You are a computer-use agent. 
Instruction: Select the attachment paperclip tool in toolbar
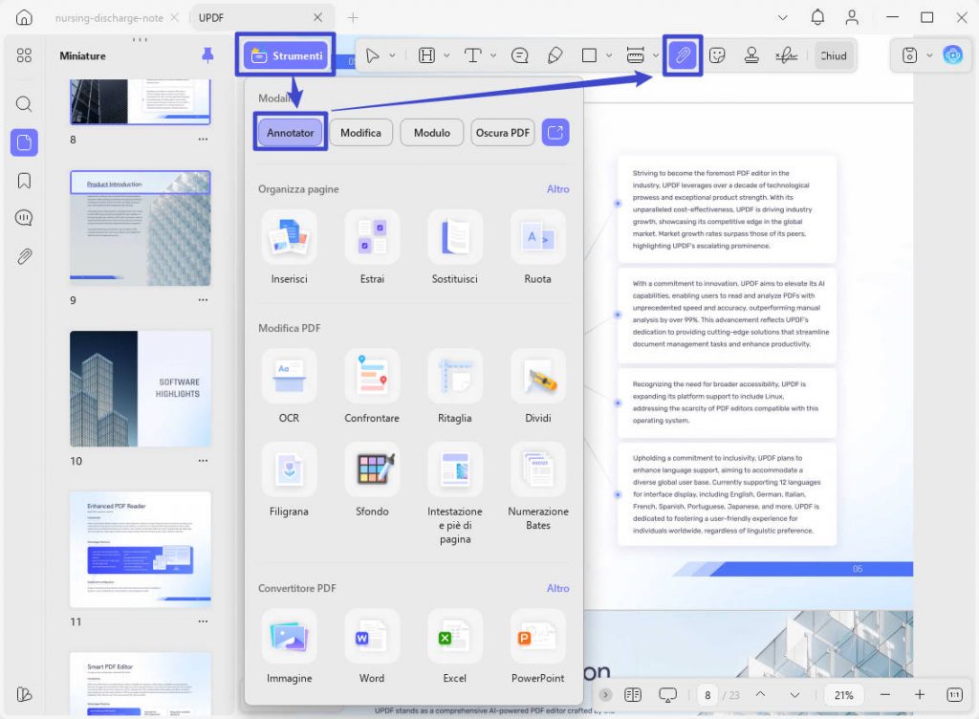[x=683, y=55]
